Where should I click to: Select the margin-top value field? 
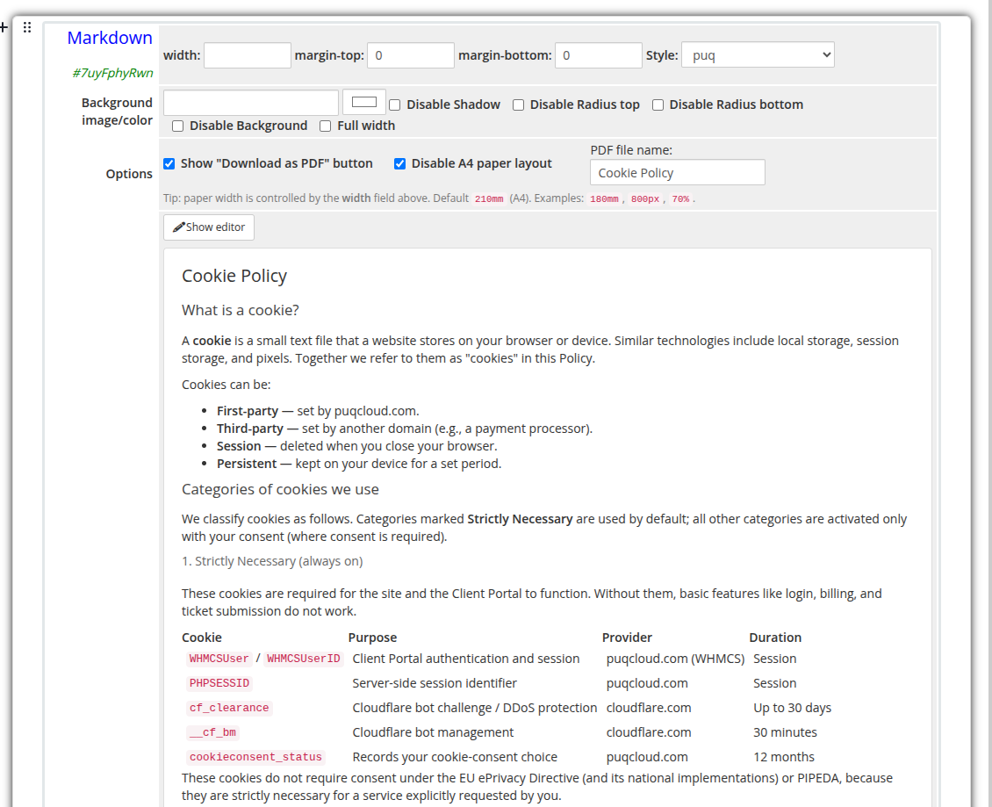coord(410,54)
